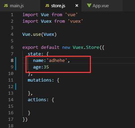
Task: Click the Vue logo icon on App.vue tab
Action: (89, 6)
